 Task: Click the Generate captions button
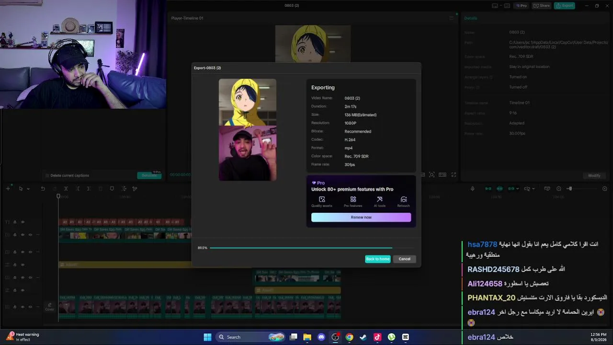149,175
